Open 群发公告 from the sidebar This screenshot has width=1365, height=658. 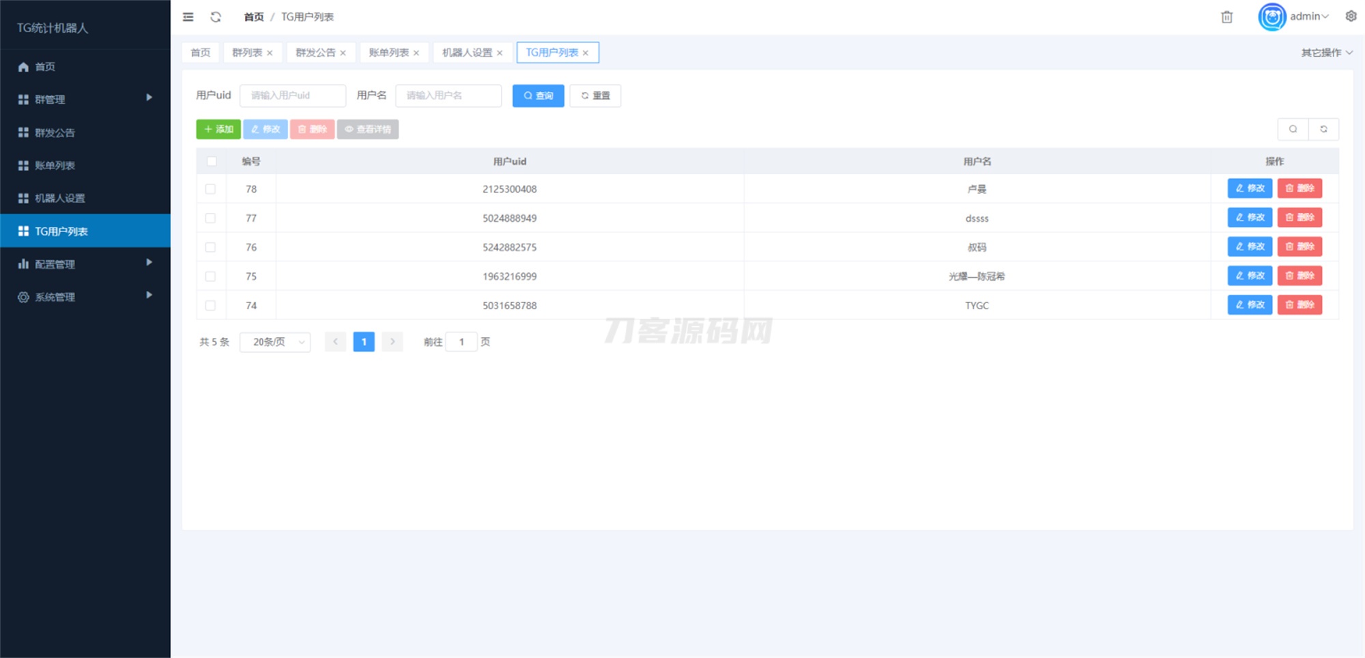tap(55, 132)
